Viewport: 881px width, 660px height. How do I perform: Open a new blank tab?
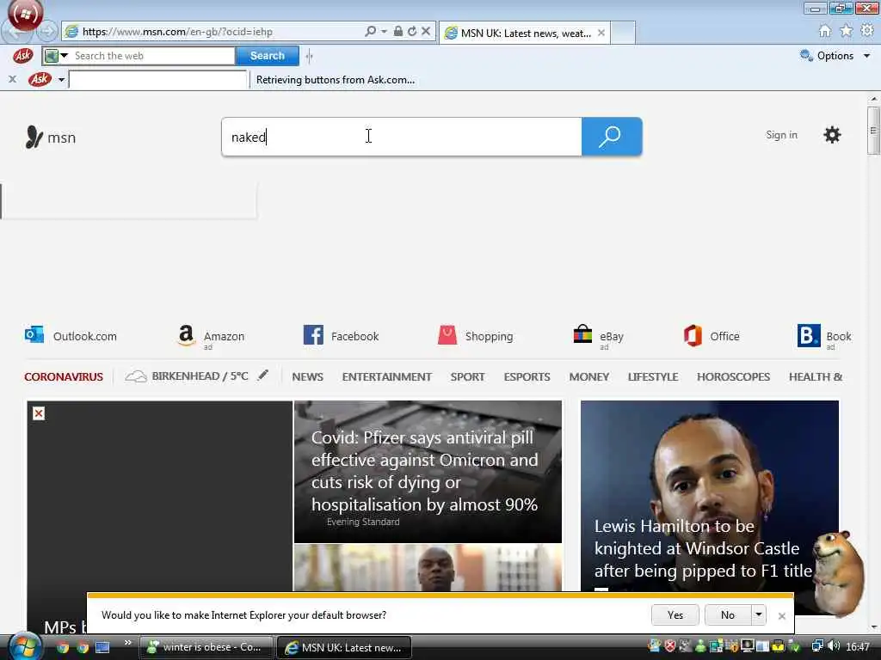(x=623, y=33)
